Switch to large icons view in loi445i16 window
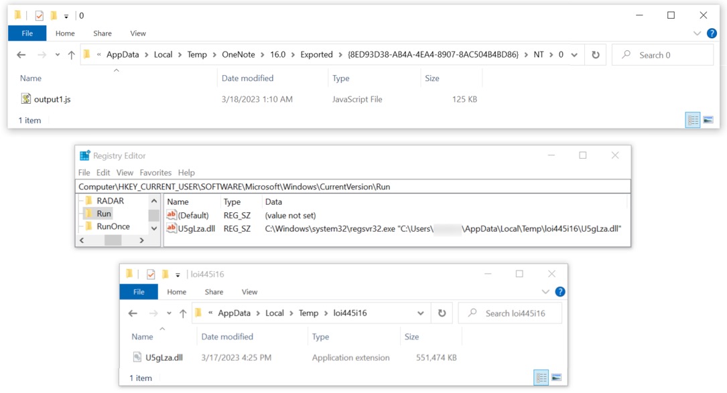This screenshot has width=727, height=393. [x=556, y=378]
